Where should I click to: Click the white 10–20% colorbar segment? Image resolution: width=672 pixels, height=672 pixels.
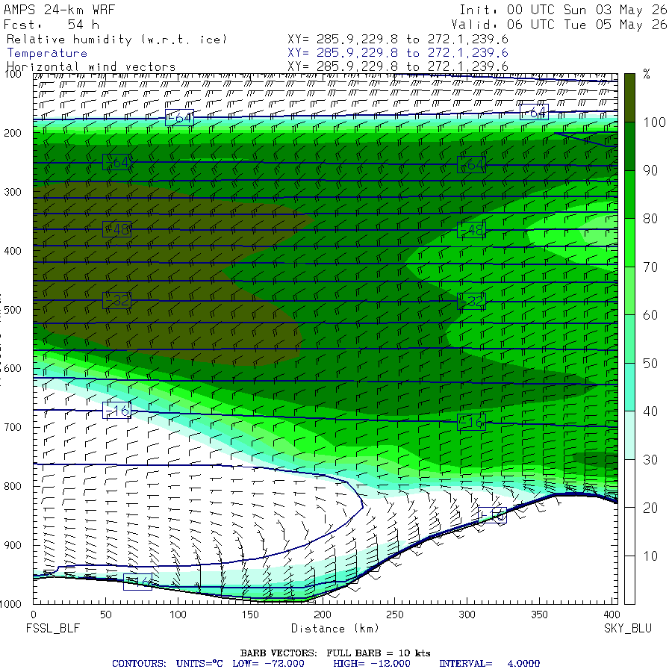[x=629, y=532]
